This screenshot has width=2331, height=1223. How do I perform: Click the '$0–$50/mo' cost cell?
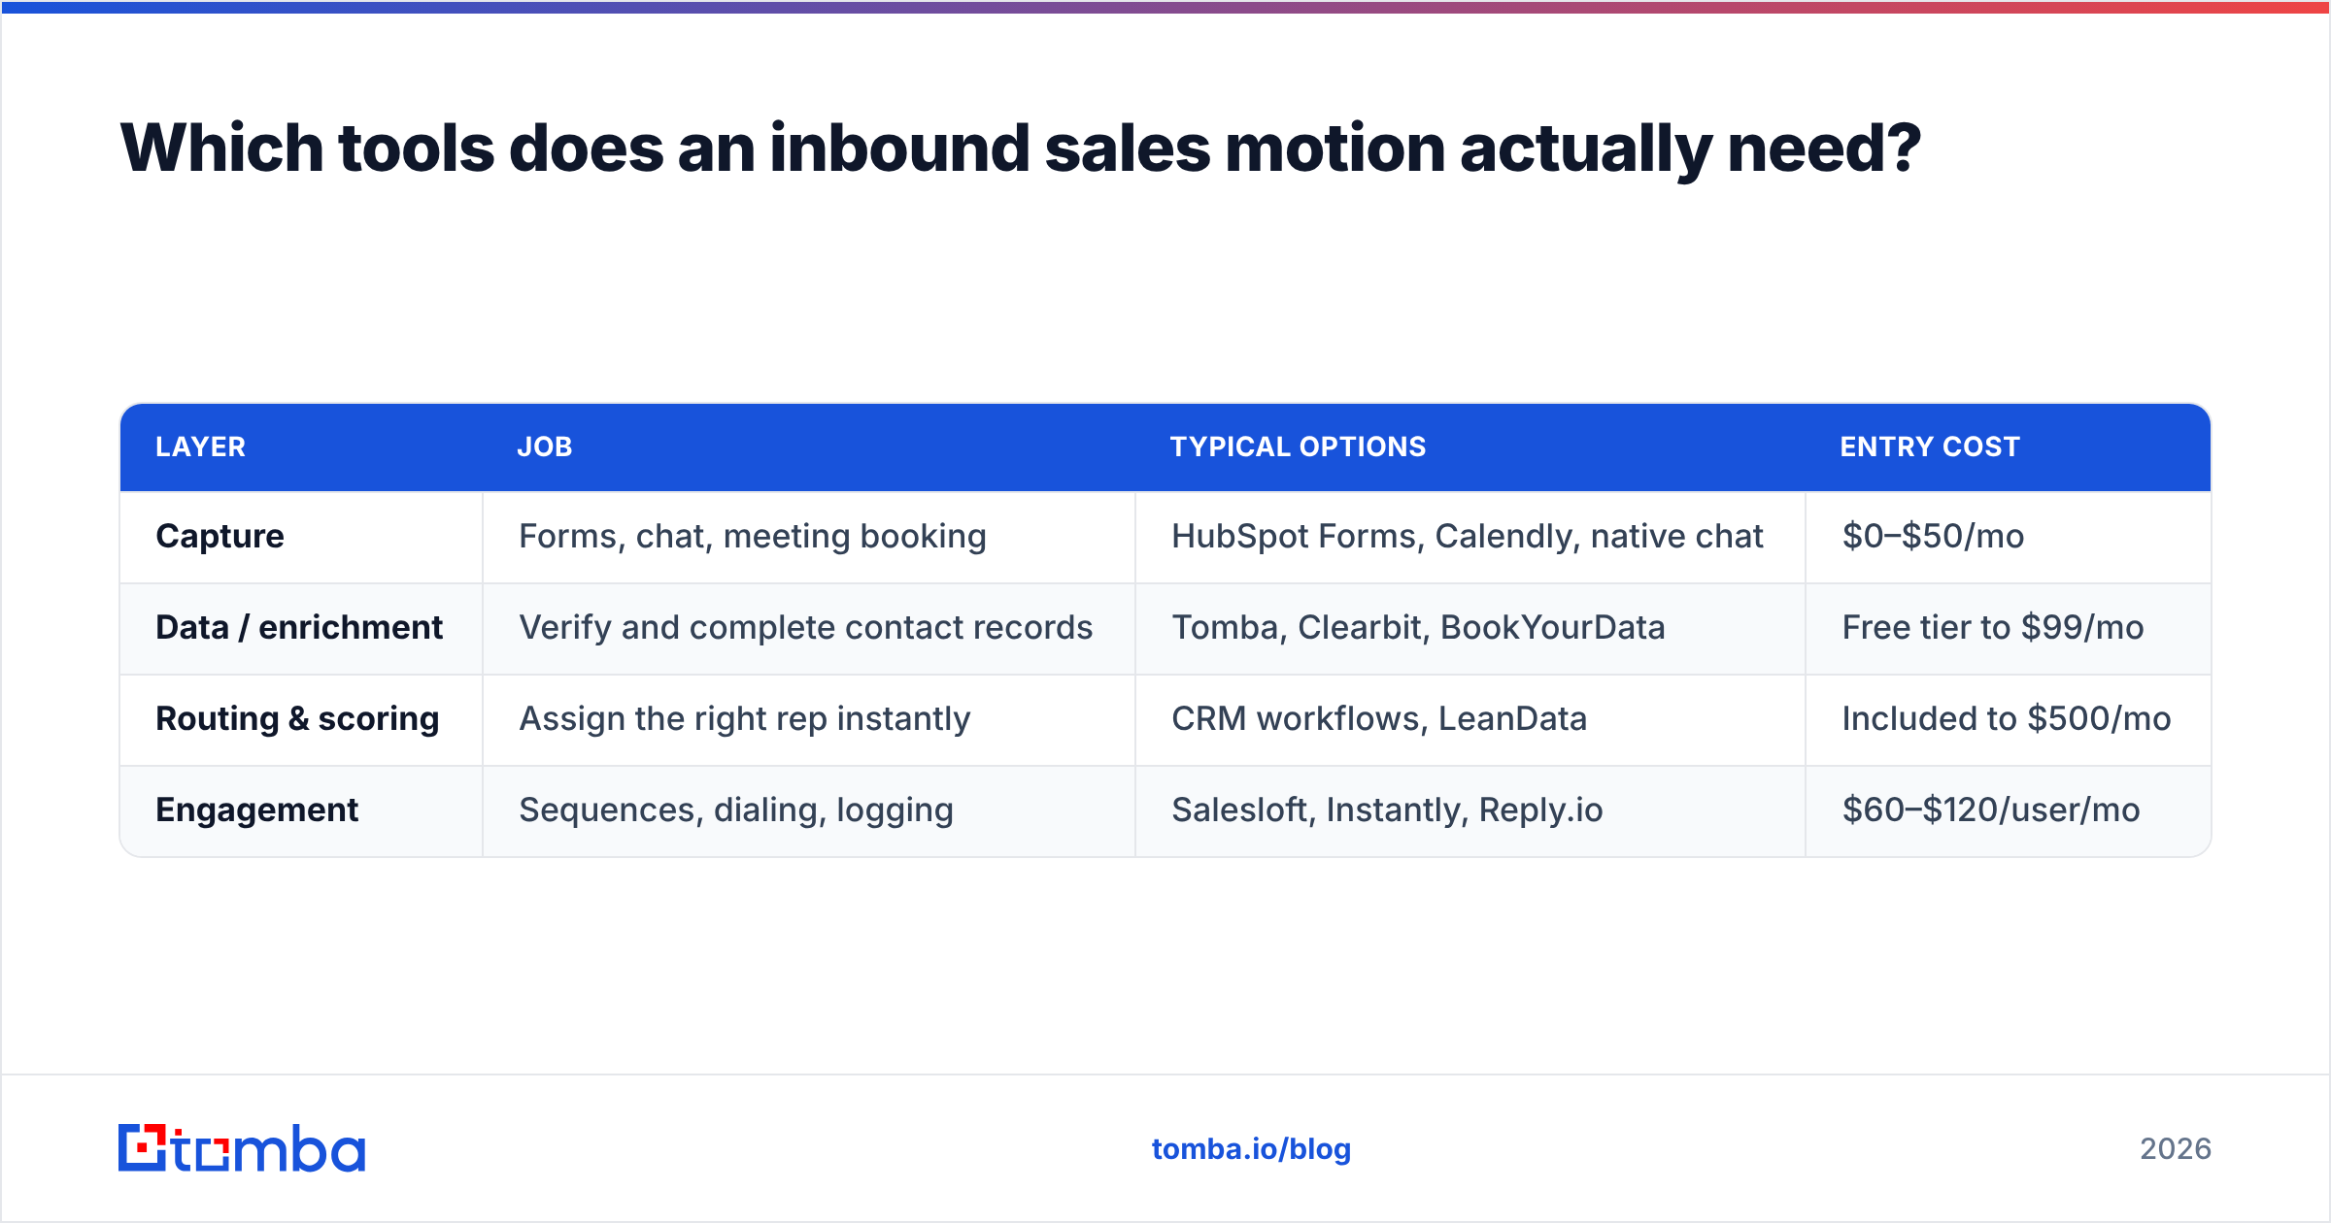(1933, 536)
